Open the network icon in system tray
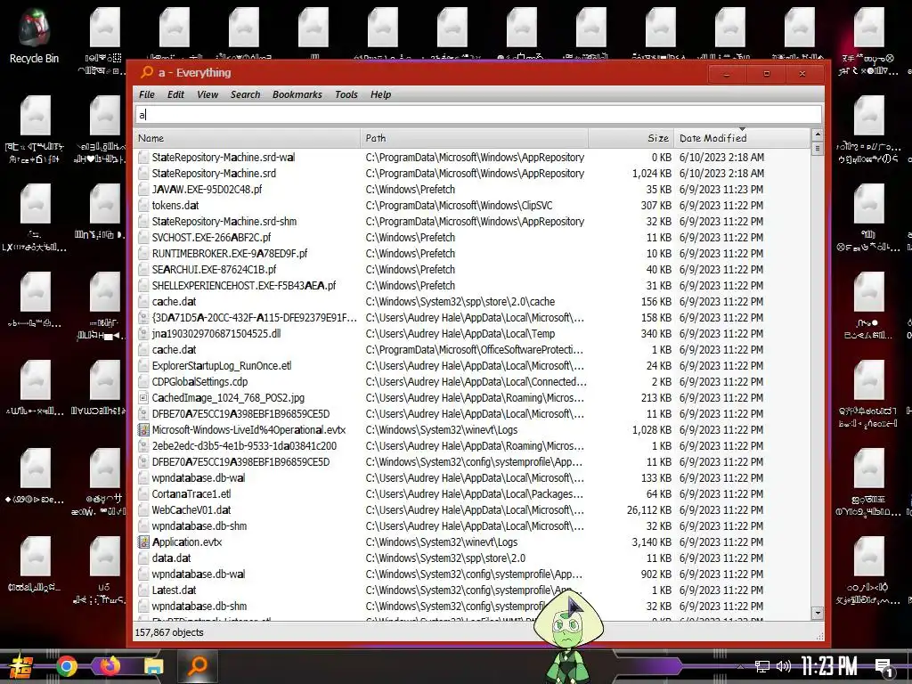This screenshot has height=684, width=912. point(762,666)
